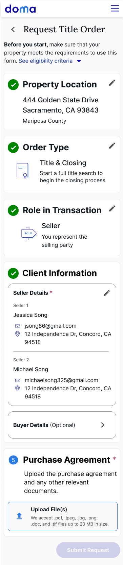Open the hamburger menu
The width and height of the screenshot is (123, 565).
click(115, 8)
